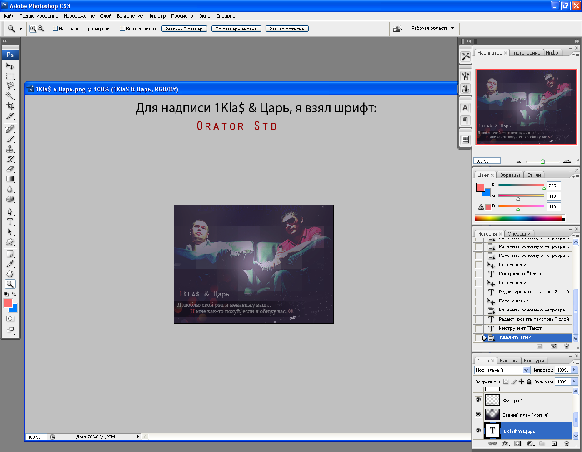
Task: Open the 'Фильтр' menu
Action: [157, 16]
